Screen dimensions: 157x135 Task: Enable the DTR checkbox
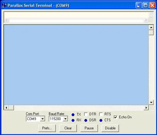click(86, 114)
